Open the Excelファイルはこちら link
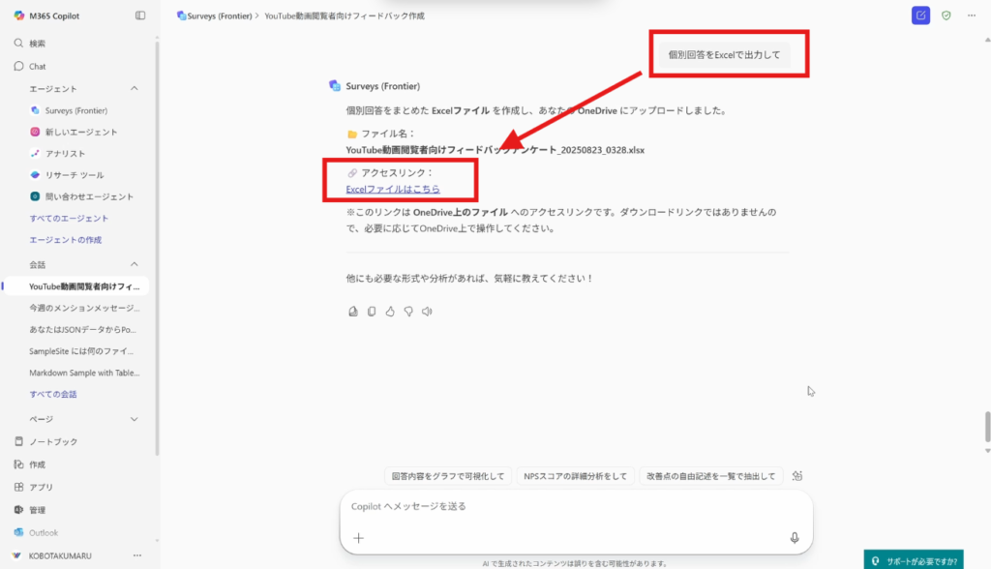 click(x=393, y=189)
